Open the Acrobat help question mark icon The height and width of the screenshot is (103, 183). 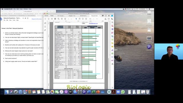[106, 16]
